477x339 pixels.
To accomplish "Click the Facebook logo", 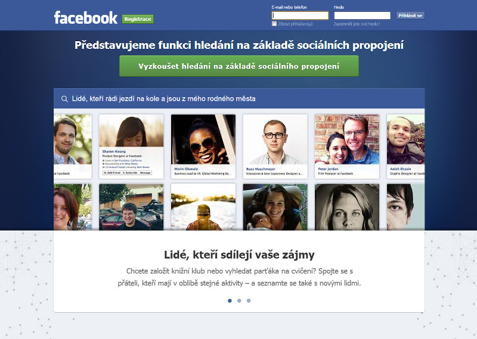I will tap(85, 18).
